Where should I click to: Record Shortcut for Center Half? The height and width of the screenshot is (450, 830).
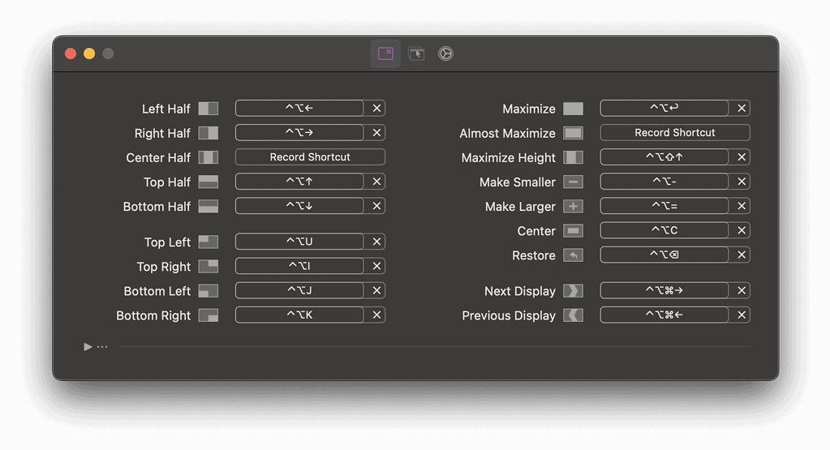pyautogui.click(x=310, y=157)
